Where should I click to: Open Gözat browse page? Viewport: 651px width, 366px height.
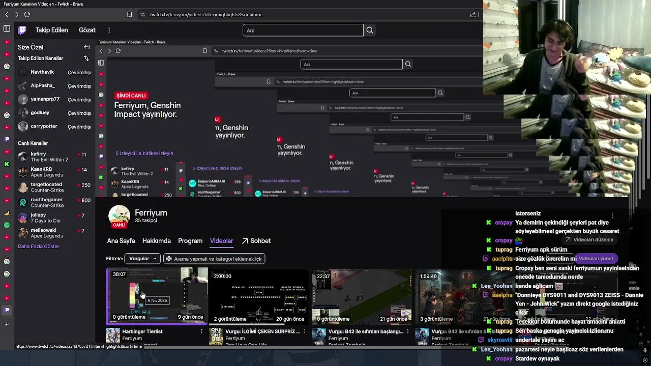(x=87, y=30)
